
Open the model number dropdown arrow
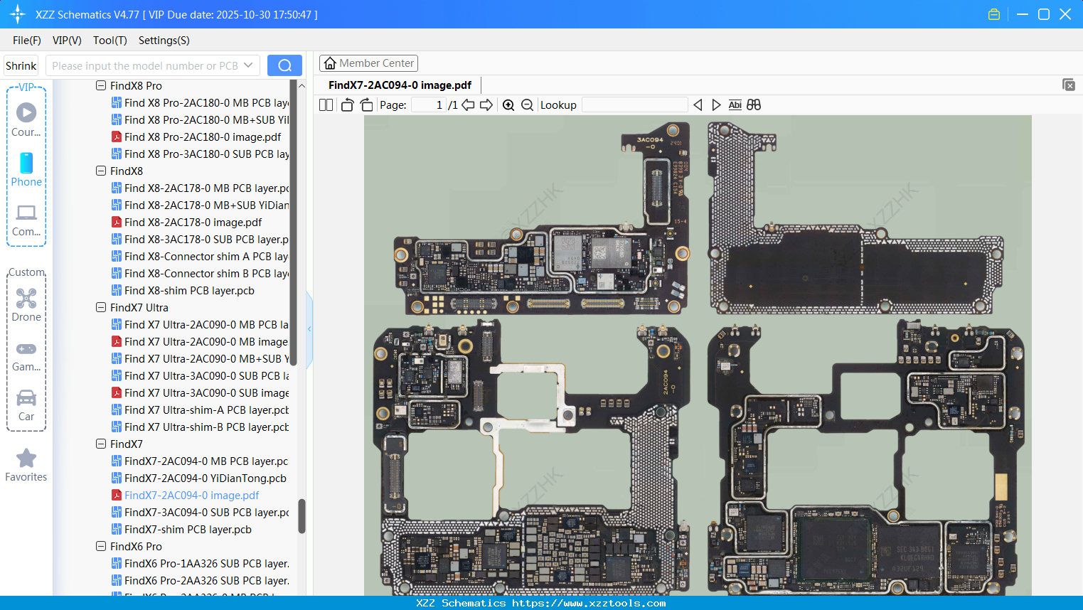click(x=248, y=65)
